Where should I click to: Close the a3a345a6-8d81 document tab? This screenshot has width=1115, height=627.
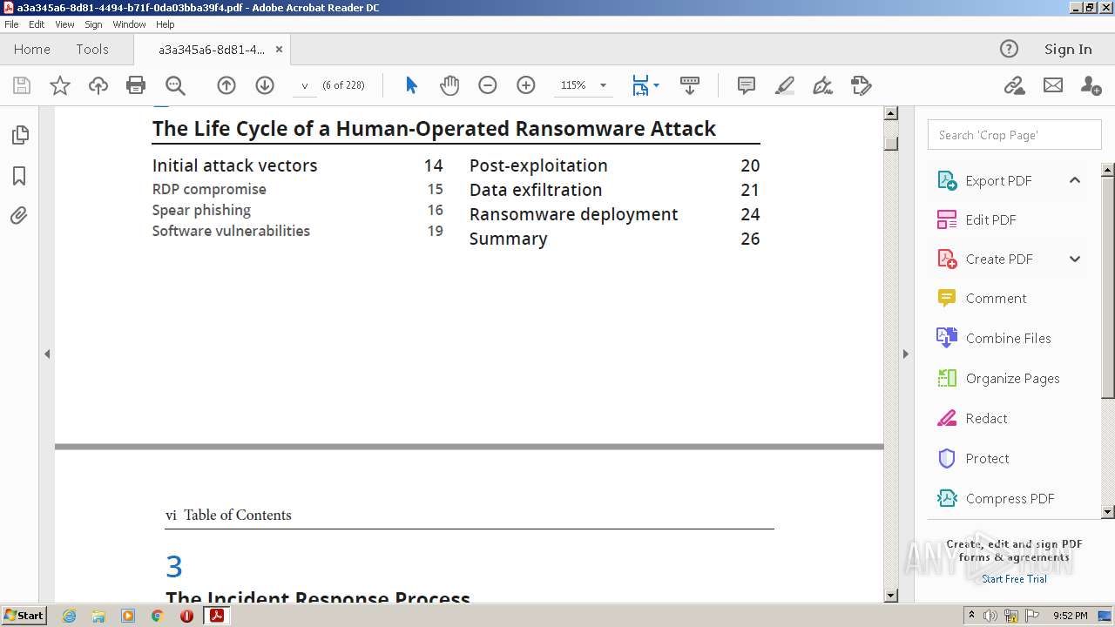click(279, 50)
